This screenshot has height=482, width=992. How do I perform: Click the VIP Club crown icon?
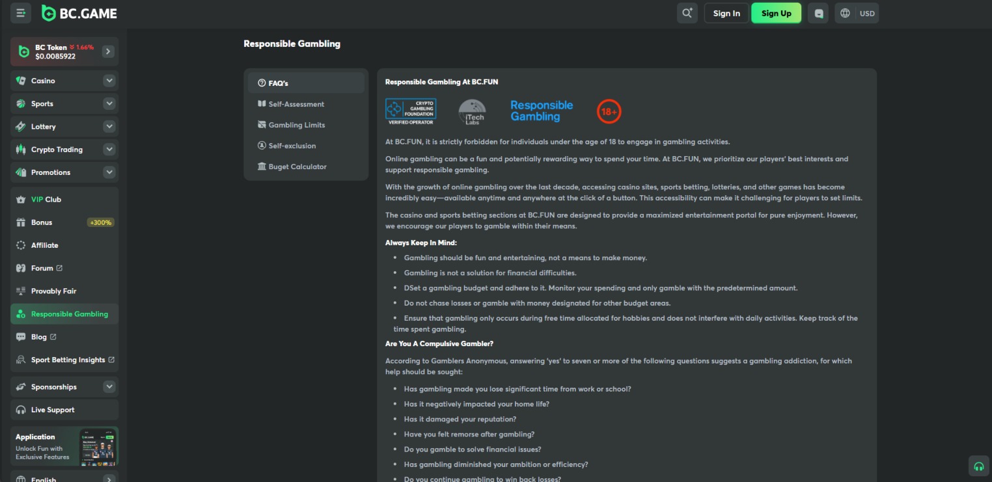[x=21, y=200]
